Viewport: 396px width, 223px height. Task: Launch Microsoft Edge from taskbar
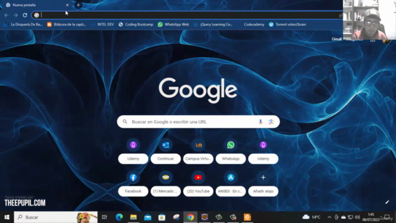click(119, 217)
